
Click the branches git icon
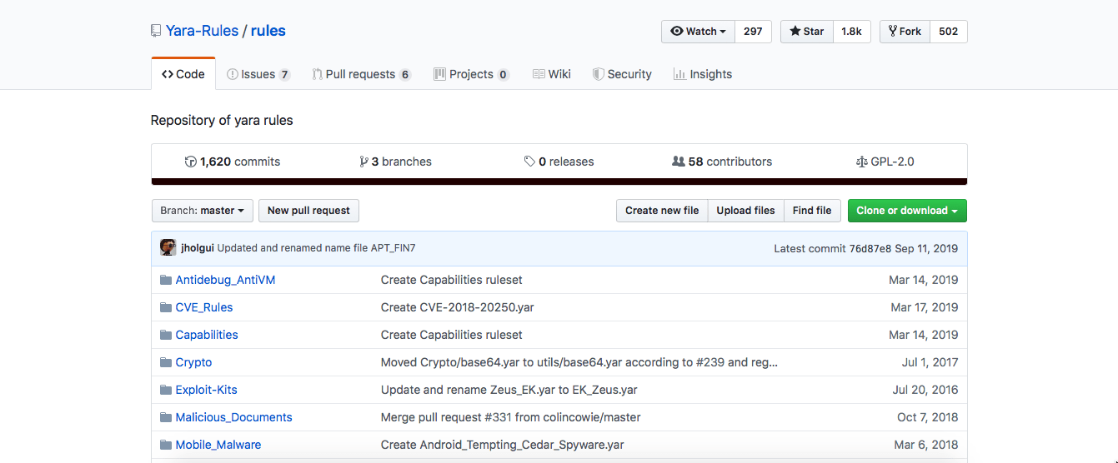click(363, 162)
